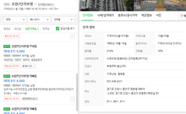Click the refresh icon beside the tabs
Screen dimensions: 186x114
(182, 16)
